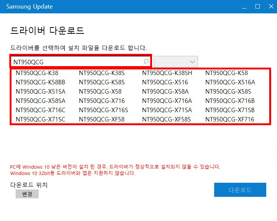Select model NT950QCG-X516

click(x=165, y=82)
